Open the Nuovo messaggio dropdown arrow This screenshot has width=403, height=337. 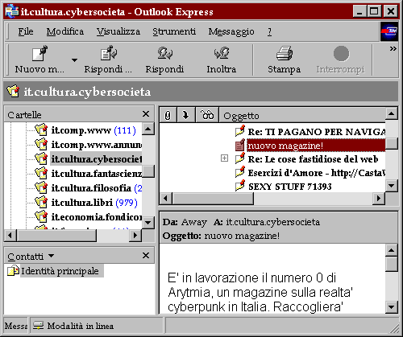tap(74, 60)
